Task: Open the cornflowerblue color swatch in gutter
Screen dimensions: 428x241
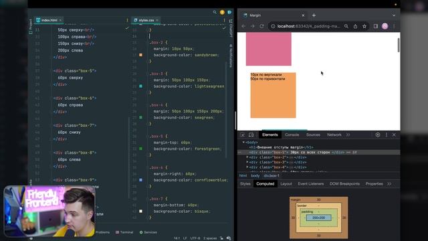Action: (x=141, y=180)
